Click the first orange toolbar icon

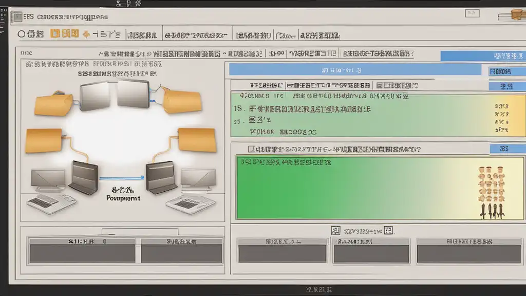coord(54,33)
